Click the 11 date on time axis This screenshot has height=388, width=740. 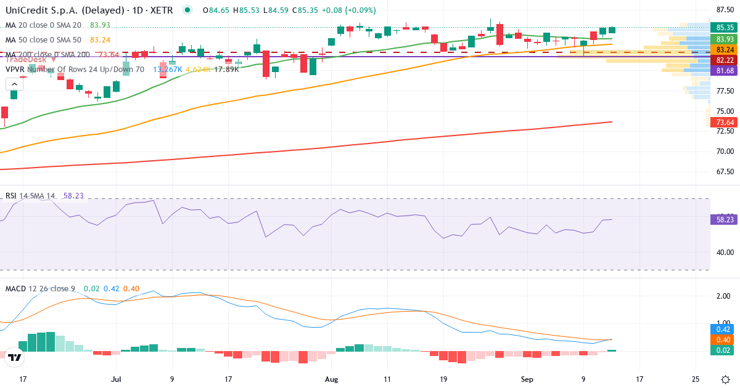click(387, 379)
